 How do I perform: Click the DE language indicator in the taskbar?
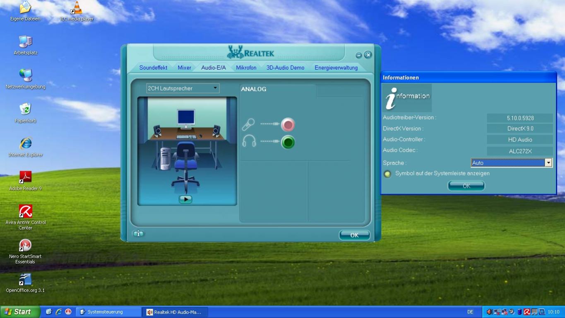[x=470, y=312]
